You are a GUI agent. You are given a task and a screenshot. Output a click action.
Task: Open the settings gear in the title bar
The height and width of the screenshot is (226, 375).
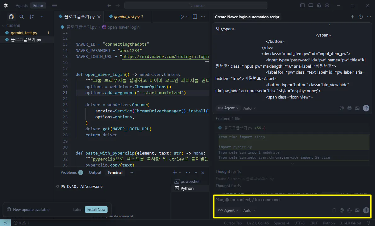327,5
